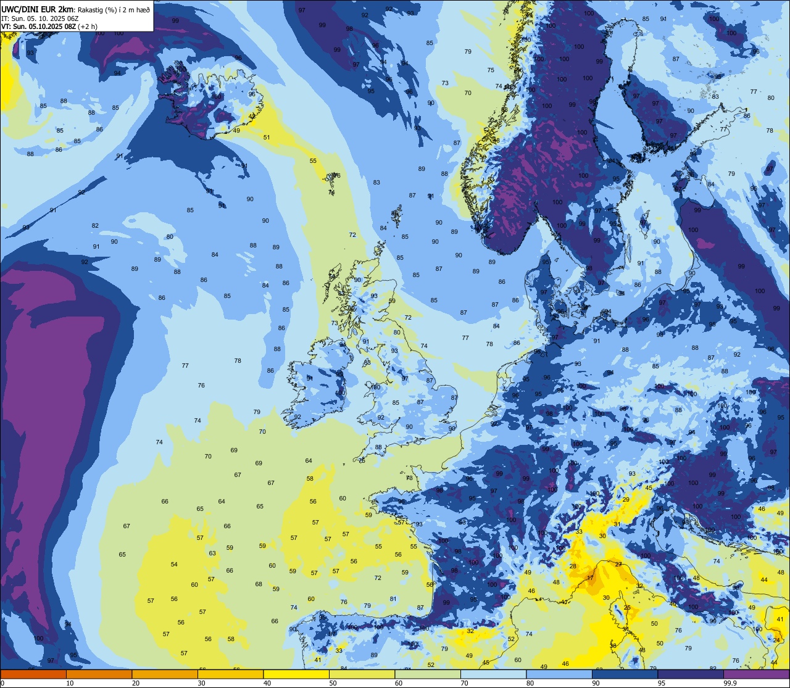Click the legend scale label '70'
The width and height of the screenshot is (790, 688).
click(x=464, y=683)
